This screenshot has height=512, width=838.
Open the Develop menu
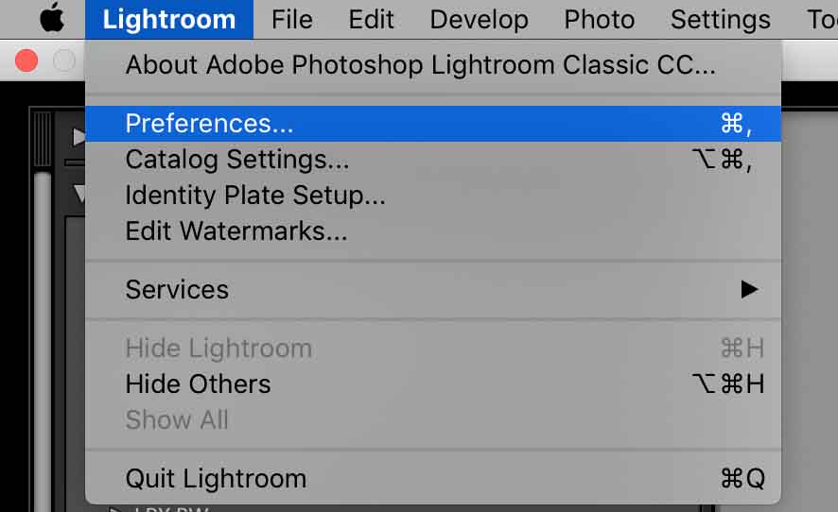point(479,19)
